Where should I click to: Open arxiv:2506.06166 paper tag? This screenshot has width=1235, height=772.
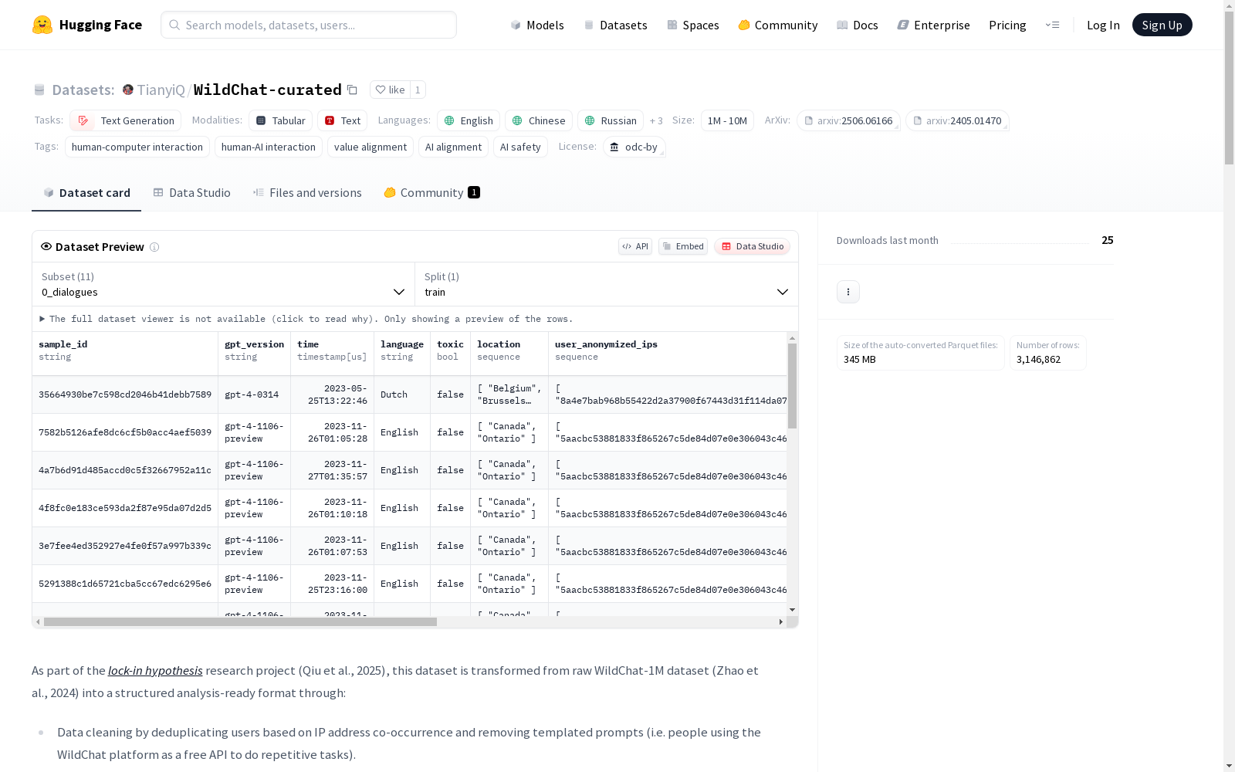(x=848, y=120)
